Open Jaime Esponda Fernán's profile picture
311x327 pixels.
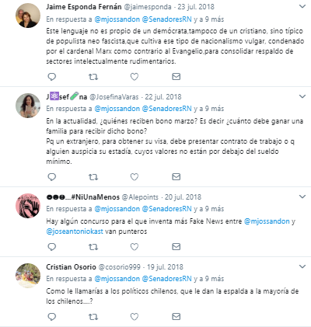(28, 16)
